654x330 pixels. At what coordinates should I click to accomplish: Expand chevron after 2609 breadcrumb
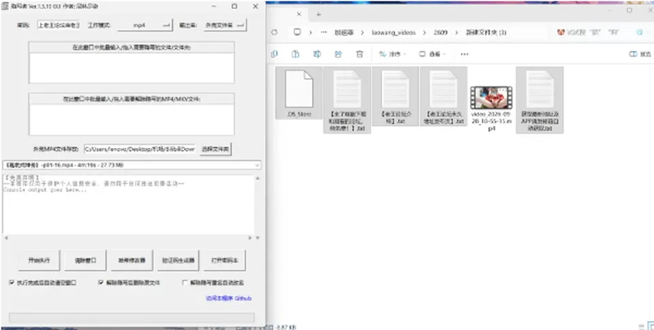coord(456,32)
